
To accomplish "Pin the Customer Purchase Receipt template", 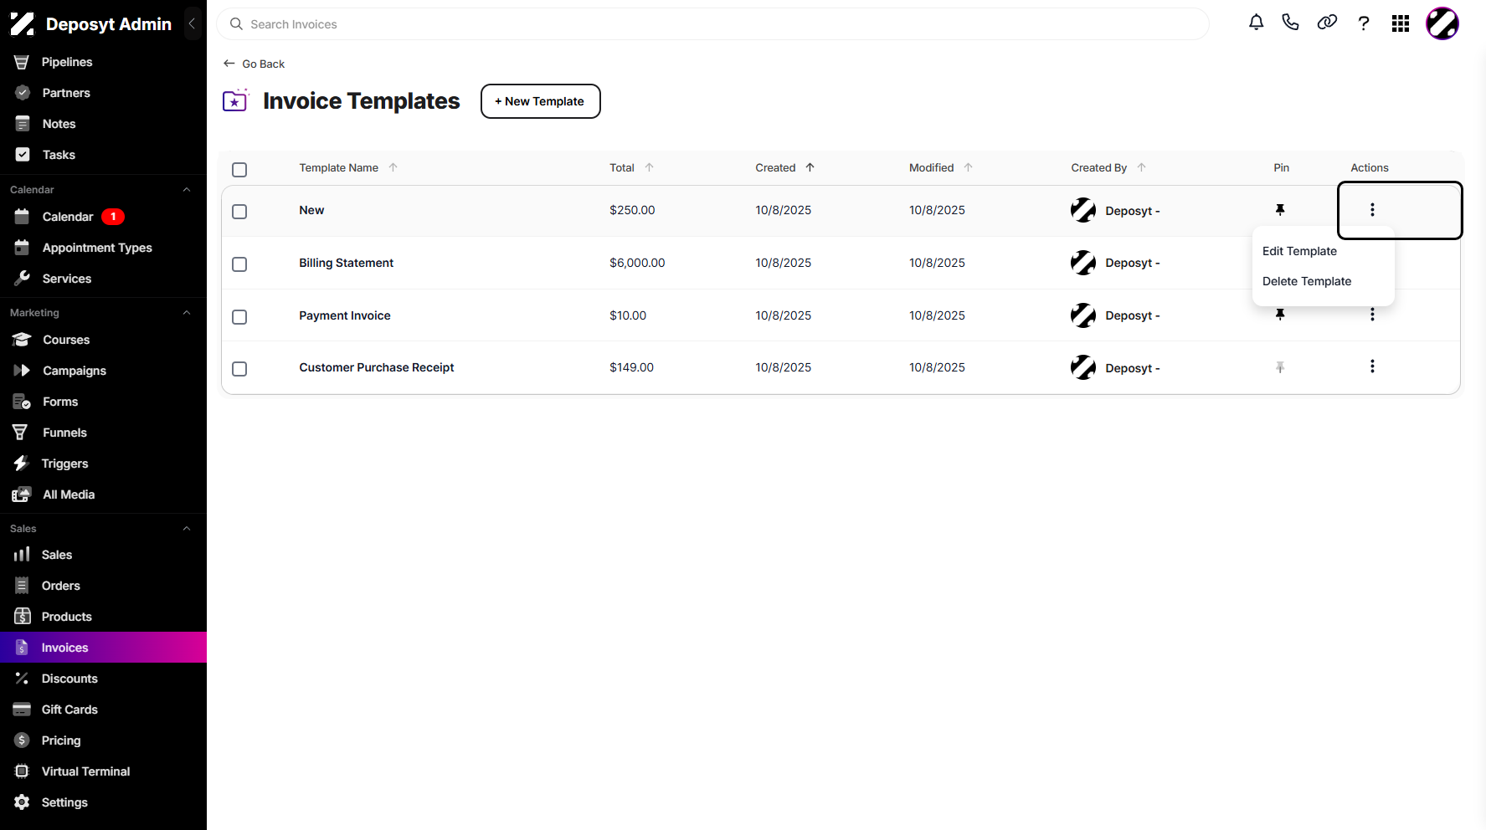I will [1280, 367].
